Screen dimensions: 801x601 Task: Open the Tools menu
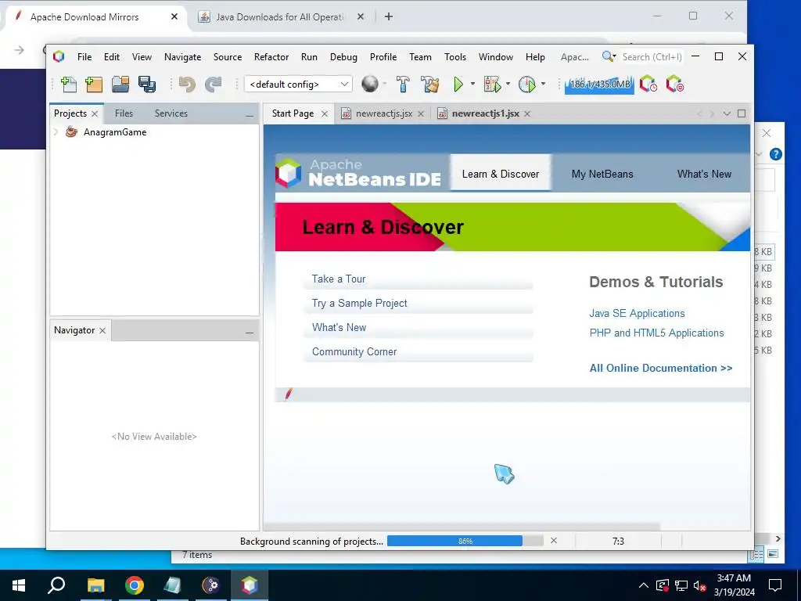(x=455, y=56)
